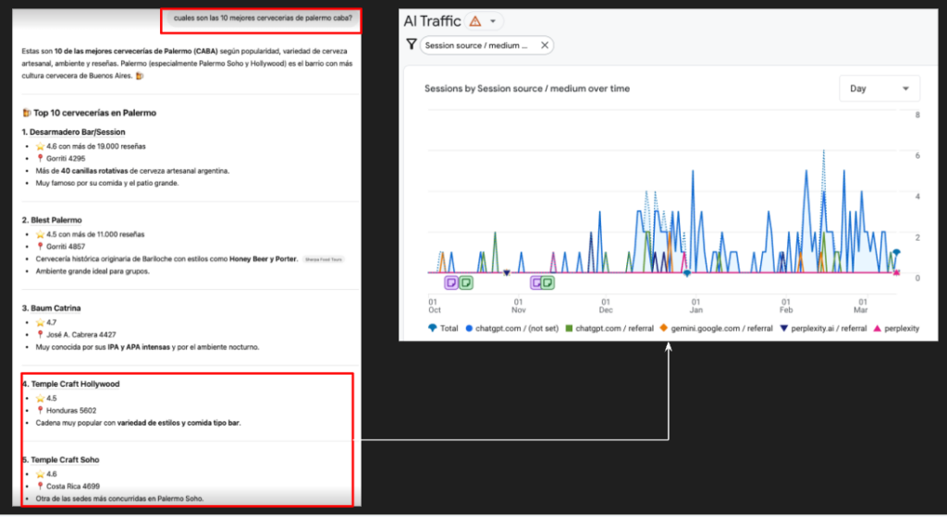Click the Total marker icon in legend
The height and width of the screenshot is (517, 947).
coord(434,329)
